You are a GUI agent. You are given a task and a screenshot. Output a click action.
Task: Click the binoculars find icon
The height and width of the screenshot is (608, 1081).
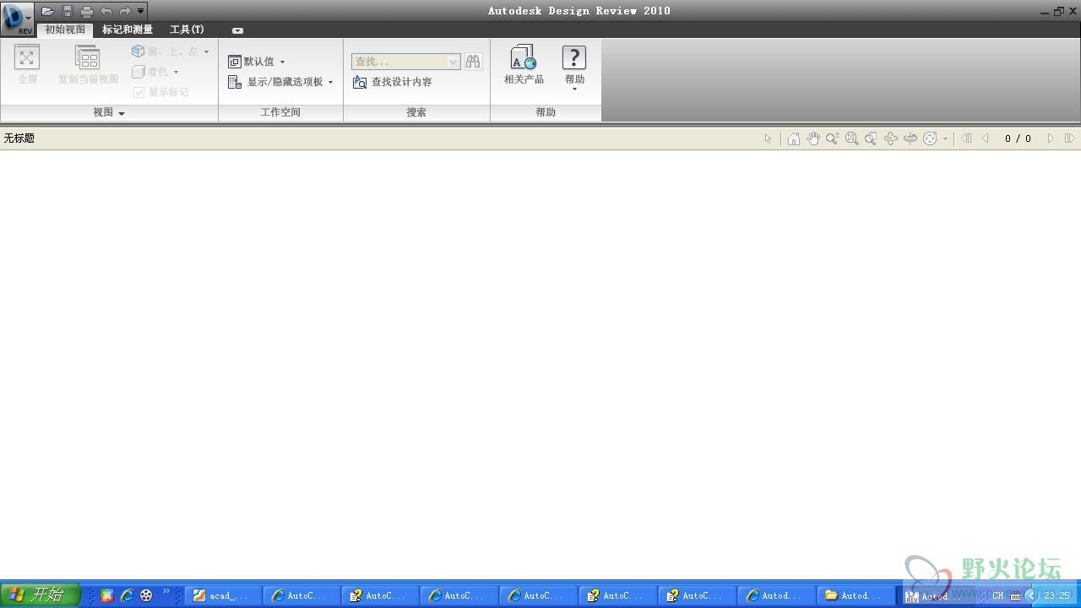[473, 62]
